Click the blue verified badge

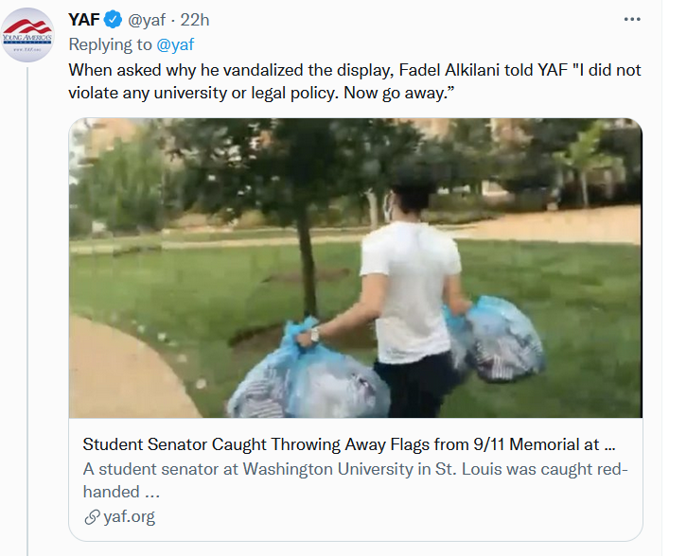click(x=114, y=20)
